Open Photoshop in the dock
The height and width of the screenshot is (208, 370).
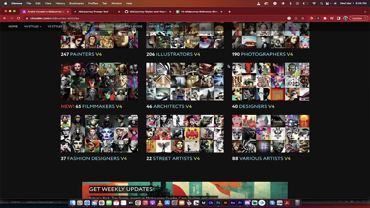click(218, 203)
